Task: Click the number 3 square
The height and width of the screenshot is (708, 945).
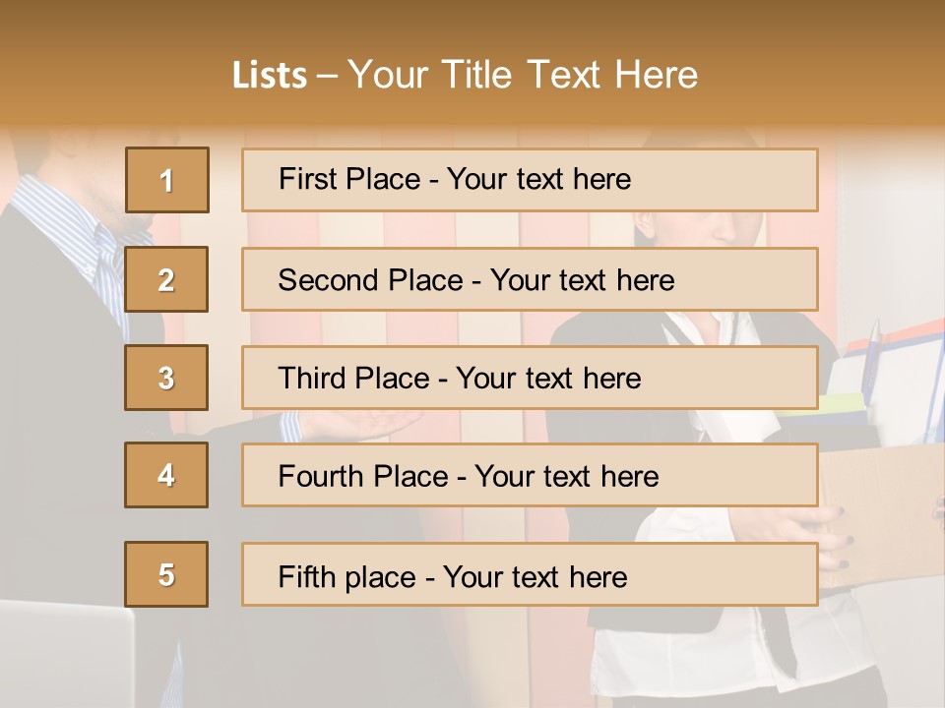Action: (166, 378)
